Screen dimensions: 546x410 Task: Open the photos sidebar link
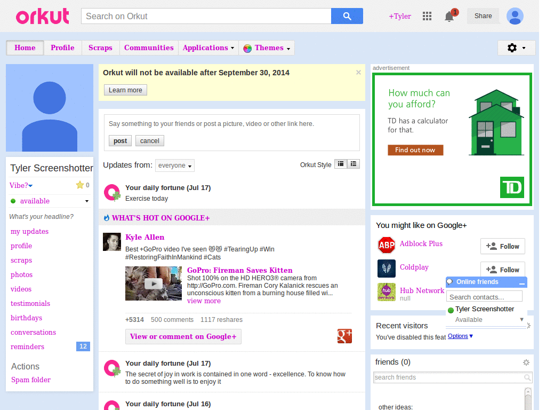pos(21,275)
